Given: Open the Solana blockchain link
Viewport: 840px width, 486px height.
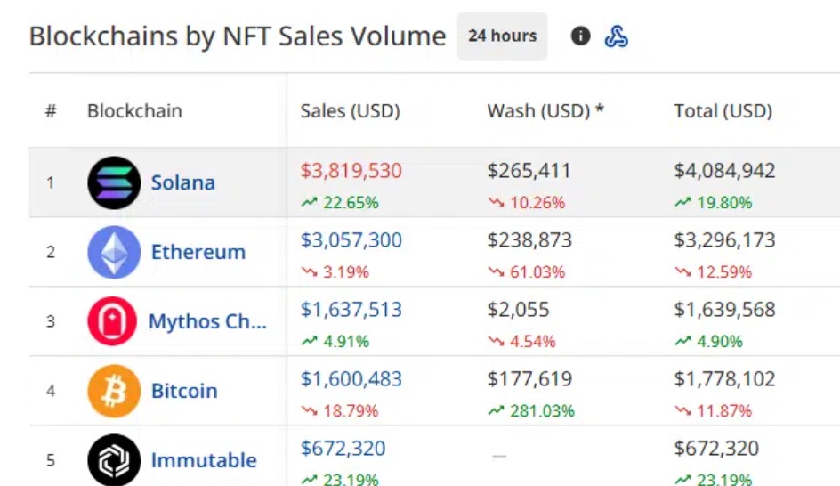Looking at the screenshot, I should coord(183,182).
